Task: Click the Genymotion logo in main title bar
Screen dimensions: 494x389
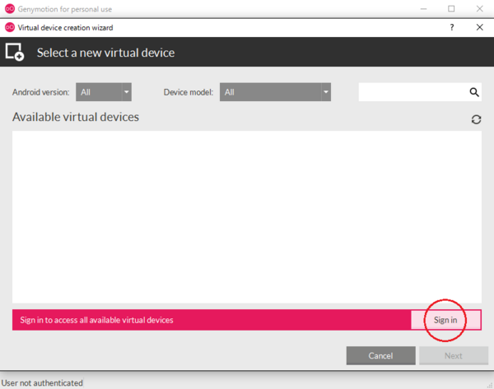Action: click(9, 8)
